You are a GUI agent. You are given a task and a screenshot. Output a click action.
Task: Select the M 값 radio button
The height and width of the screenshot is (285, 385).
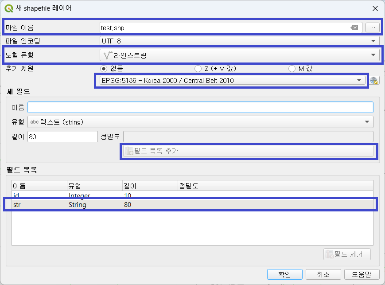click(292, 69)
